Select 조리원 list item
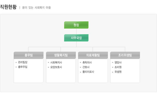The height and width of the screenshot is (95, 157). point(118,67)
